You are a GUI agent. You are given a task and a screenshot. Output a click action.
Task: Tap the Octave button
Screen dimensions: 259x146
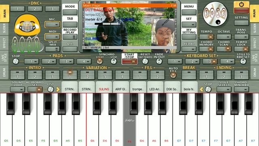pos(224,37)
